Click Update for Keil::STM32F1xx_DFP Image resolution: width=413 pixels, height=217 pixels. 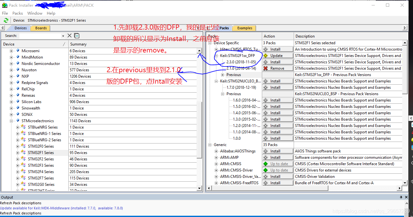(x=278, y=56)
